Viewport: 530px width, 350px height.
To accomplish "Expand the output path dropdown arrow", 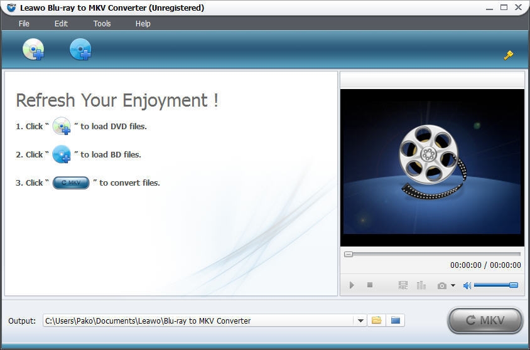I will (x=361, y=321).
